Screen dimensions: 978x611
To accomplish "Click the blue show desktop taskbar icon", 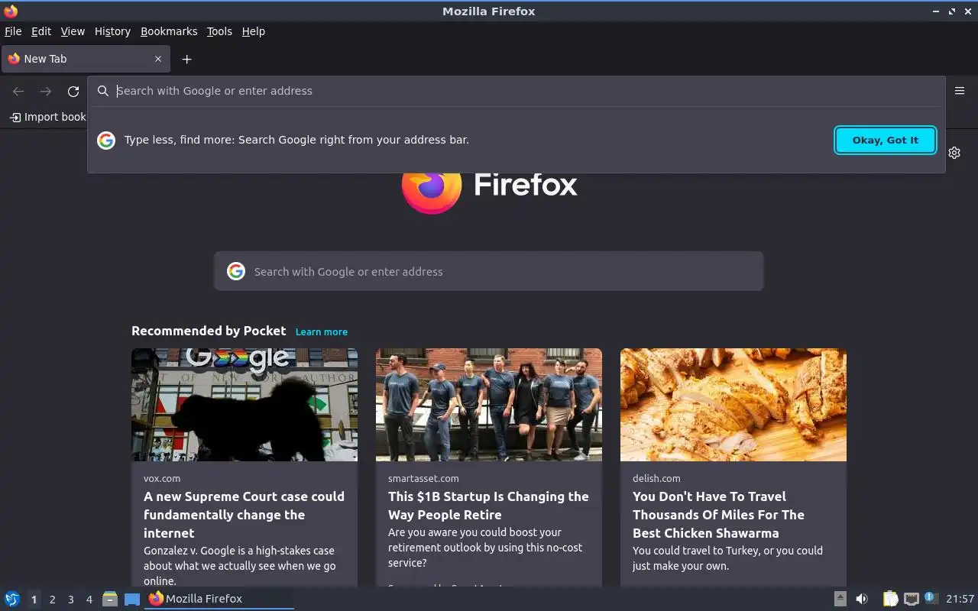I will click(x=132, y=599).
